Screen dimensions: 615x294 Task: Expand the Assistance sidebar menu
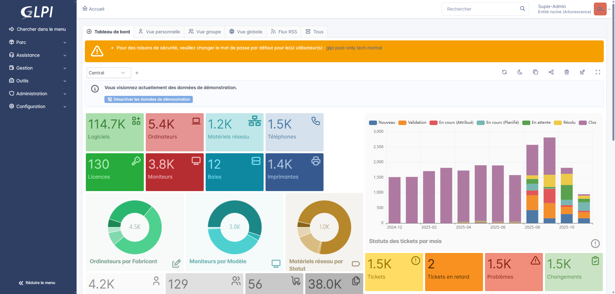click(38, 55)
